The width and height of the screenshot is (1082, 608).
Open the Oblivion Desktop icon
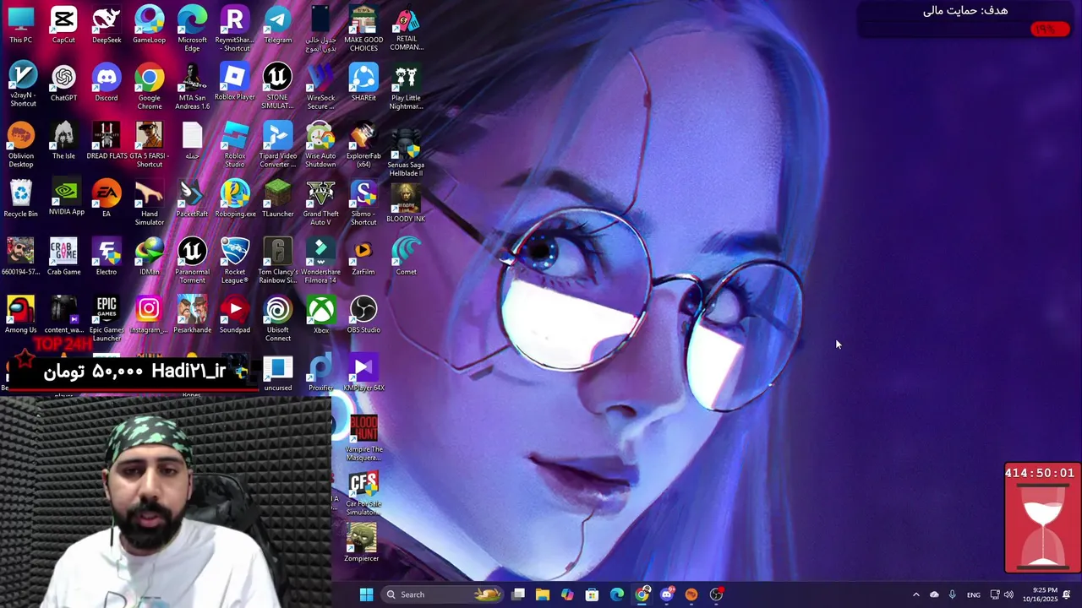pyautogui.click(x=21, y=144)
